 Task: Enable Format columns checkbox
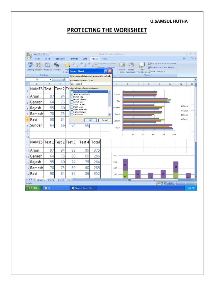[72, 99]
